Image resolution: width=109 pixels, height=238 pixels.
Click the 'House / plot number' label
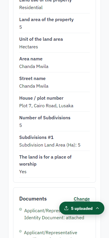point(41,98)
